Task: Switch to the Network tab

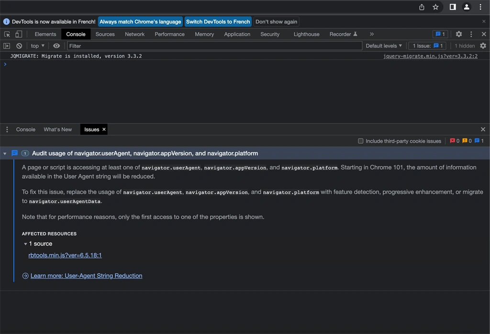Action: [134, 34]
